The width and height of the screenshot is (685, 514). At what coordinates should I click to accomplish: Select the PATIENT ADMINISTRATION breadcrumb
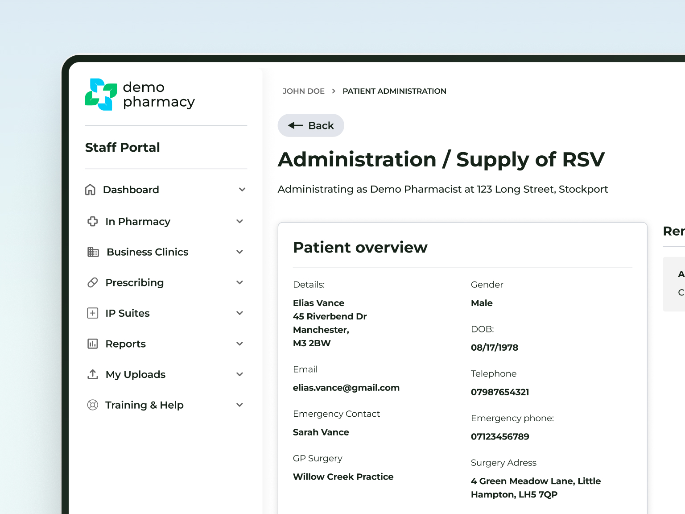[x=394, y=91]
